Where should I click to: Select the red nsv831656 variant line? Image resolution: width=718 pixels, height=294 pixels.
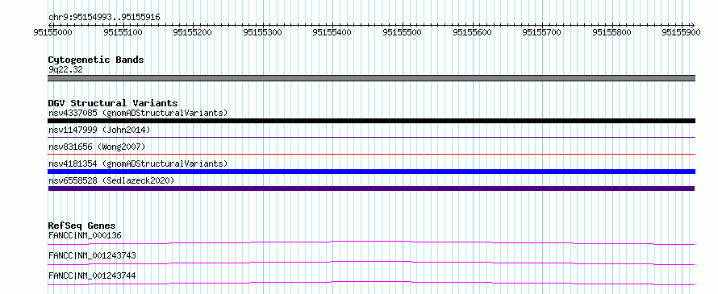tap(371, 154)
